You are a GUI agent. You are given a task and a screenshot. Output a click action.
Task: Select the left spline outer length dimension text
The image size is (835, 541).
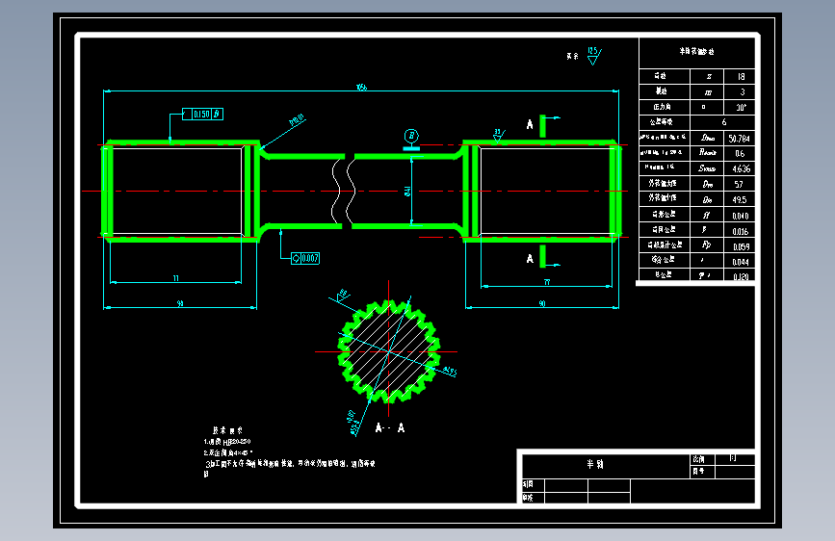tap(180, 303)
